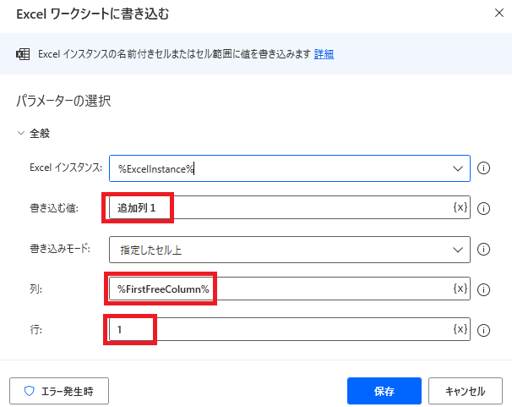Click info icon beside 列 field

point(483,289)
